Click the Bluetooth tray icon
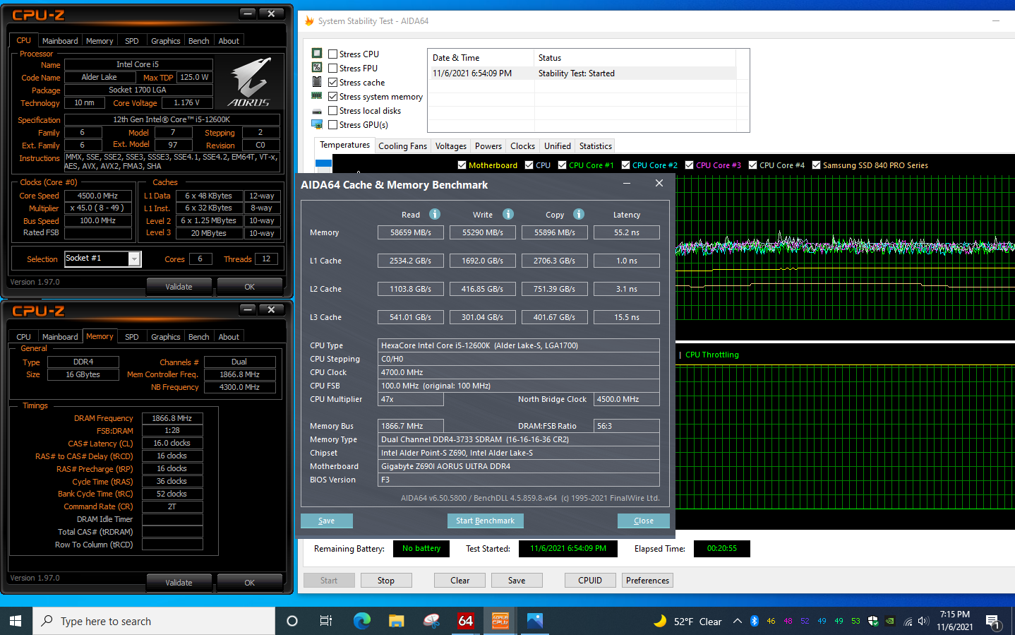The width and height of the screenshot is (1015, 635). tap(754, 621)
